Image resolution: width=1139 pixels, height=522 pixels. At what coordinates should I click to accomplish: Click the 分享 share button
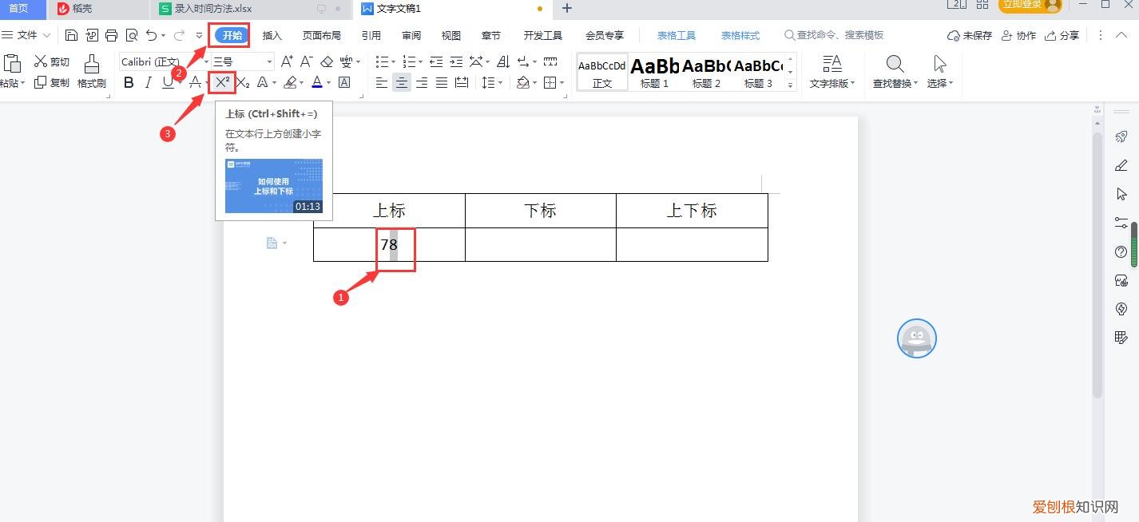1069,34
